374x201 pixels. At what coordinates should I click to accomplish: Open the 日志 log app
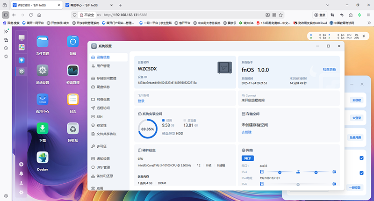(x=73, y=100)
